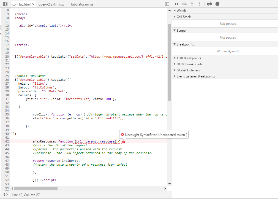
Task: Set breakpoint on line number 20
Action: [7, 57]
